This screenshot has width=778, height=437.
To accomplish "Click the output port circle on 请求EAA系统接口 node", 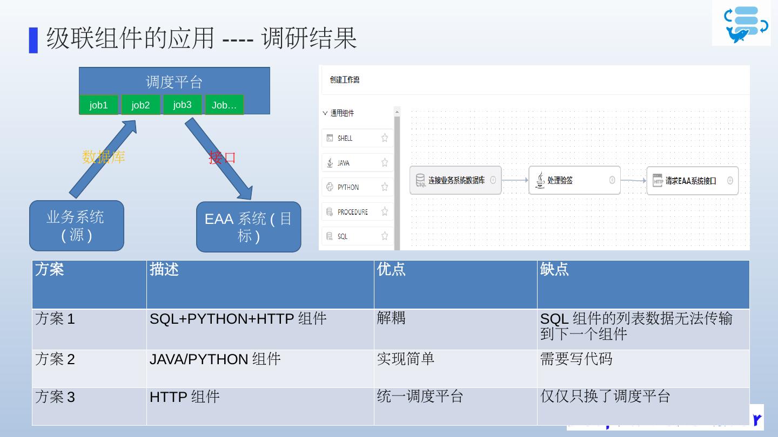I will click(x=730, y=180).
